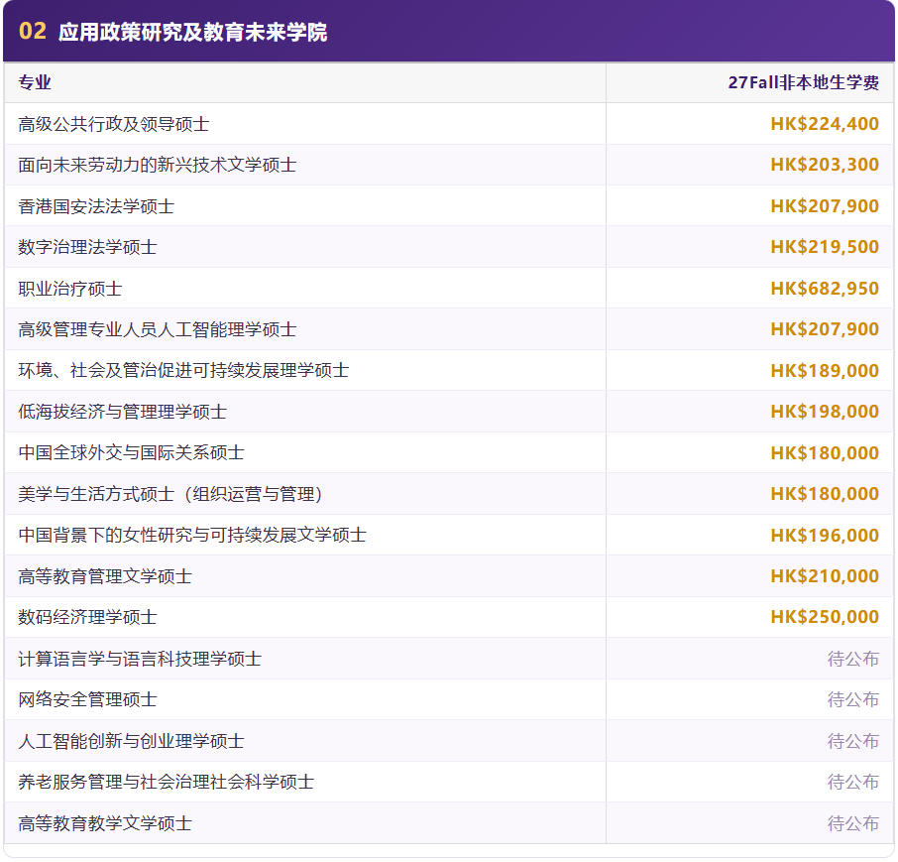This screenshot has width=898, height=862.
Task: Click the heading 应用政策研究及教育未来学院
Action: click(x=192, y=32)
